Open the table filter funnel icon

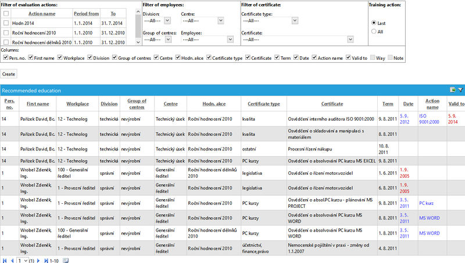tap(460, 90)
